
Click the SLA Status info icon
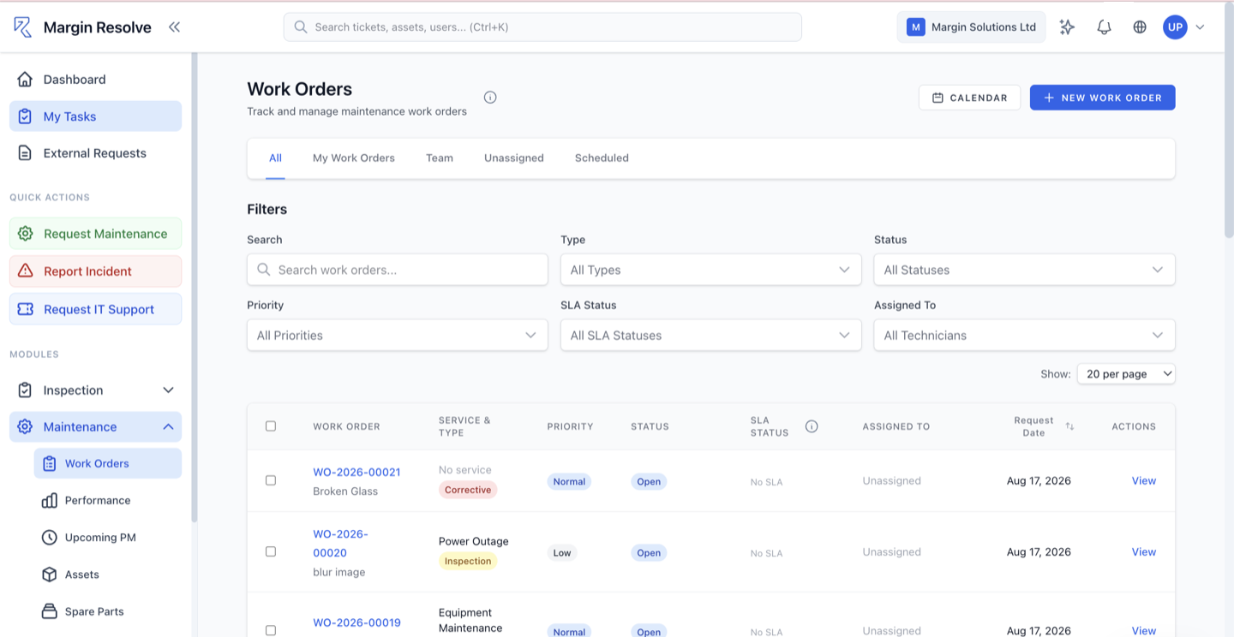[812, 426]
